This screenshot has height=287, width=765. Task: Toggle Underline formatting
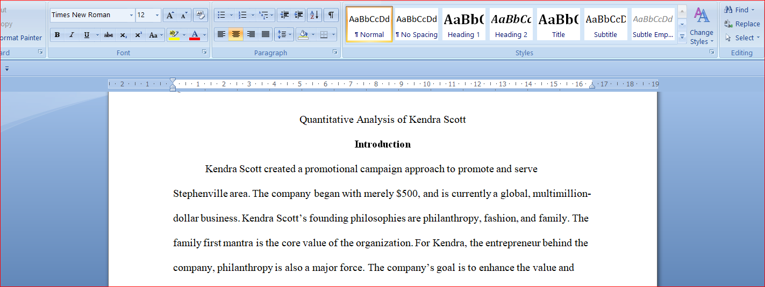pyautogui.click(x=87, y=35)
